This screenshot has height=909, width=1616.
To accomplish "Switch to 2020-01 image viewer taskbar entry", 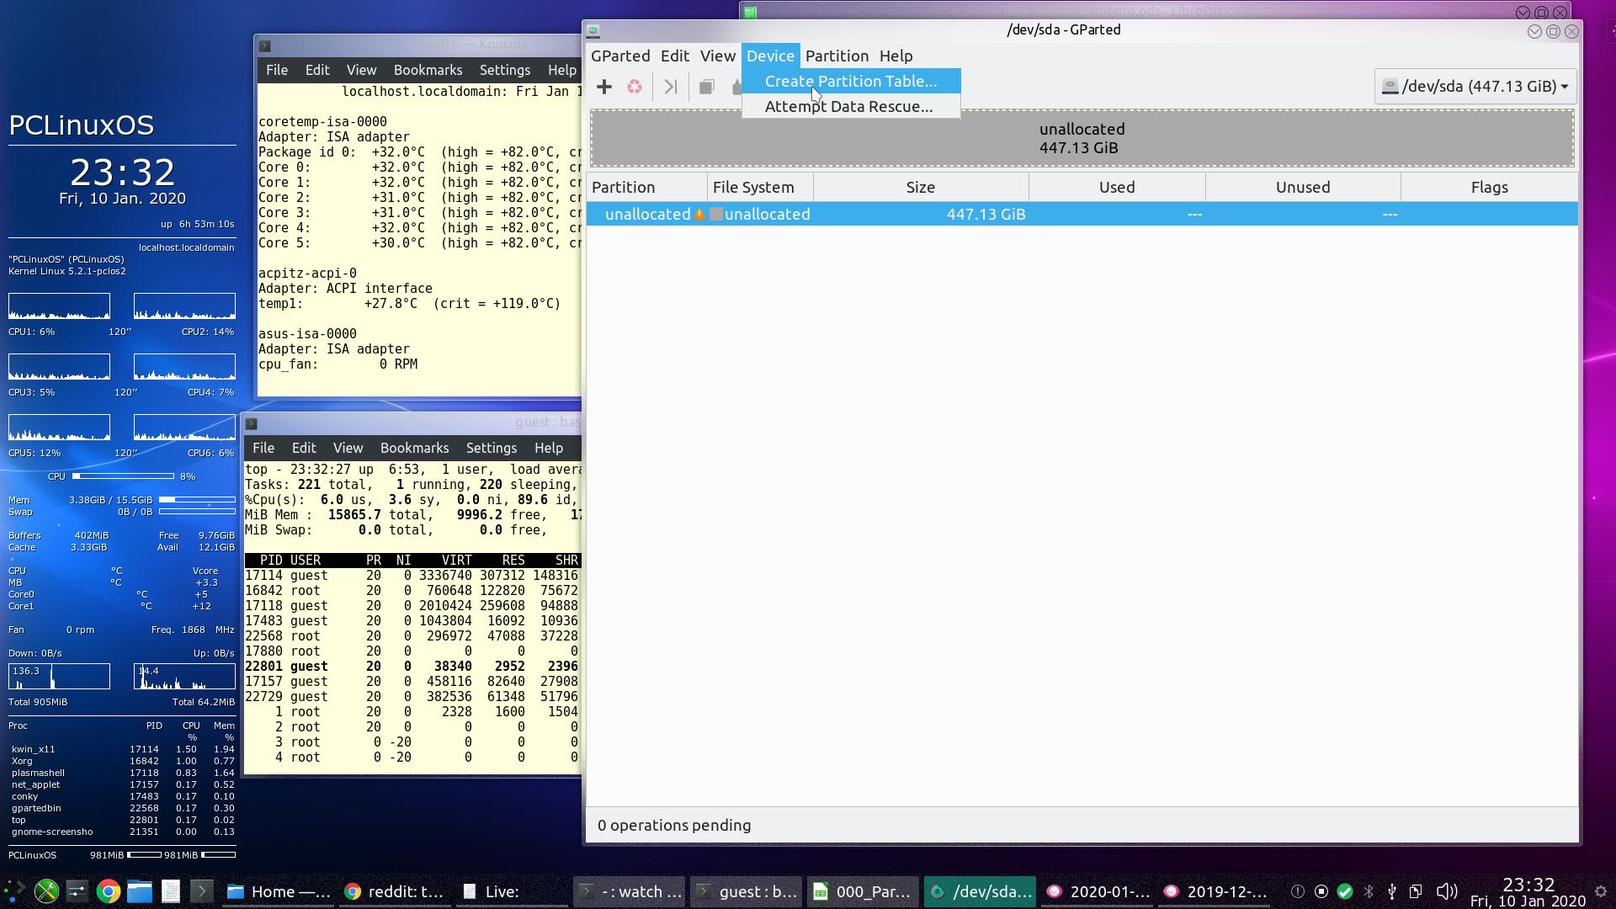I will pyautogui.click(x=1098, y=892).
